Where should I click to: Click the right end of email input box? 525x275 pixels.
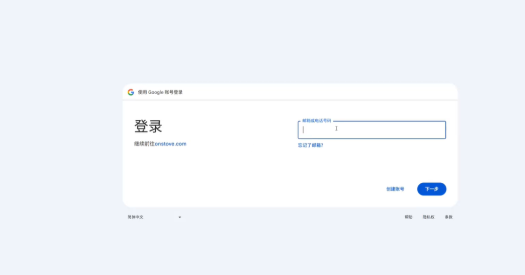coord(438,130)
